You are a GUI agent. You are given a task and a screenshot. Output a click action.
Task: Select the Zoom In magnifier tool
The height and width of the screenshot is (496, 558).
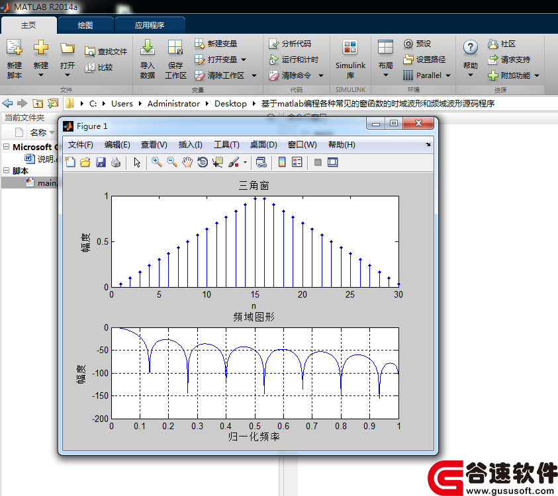(x=157, y=163)
